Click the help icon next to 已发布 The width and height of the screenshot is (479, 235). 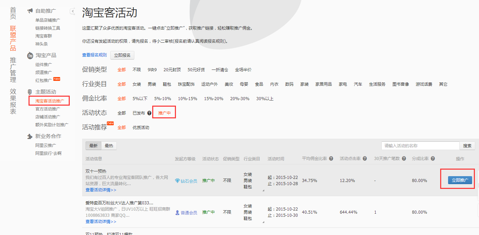[149, 113]
